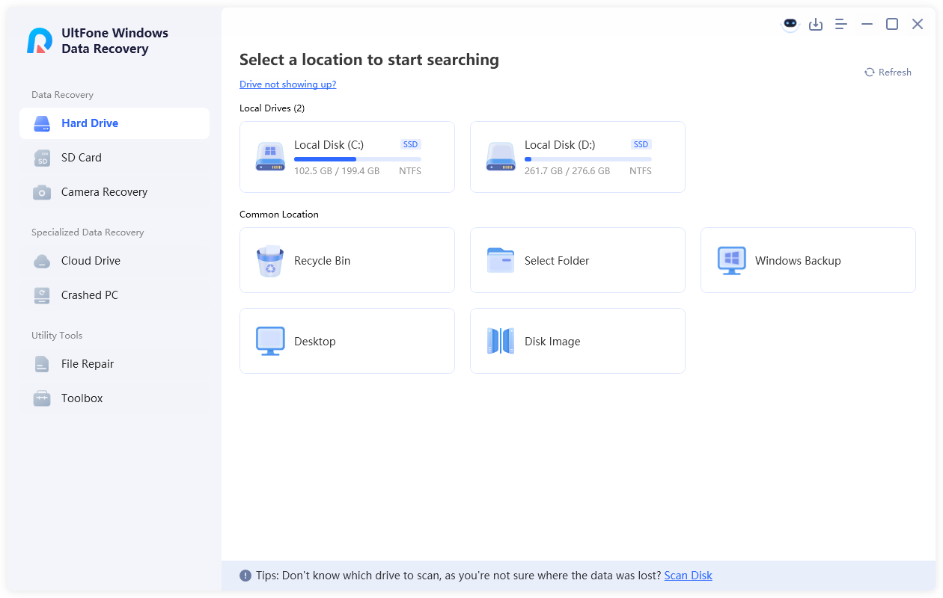This screenshot has width=943, height=598.
Task: Click the Refresh button
Action: (x=888, y=72)
